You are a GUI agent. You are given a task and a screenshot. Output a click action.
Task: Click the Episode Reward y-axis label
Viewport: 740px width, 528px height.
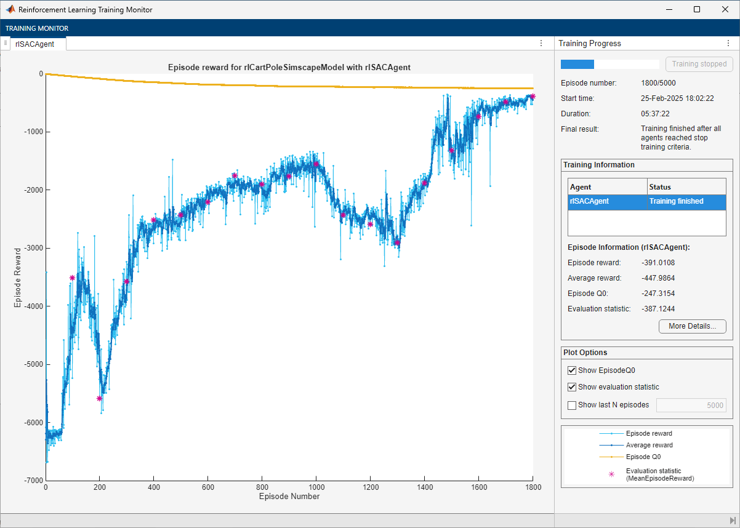[17, 278]
